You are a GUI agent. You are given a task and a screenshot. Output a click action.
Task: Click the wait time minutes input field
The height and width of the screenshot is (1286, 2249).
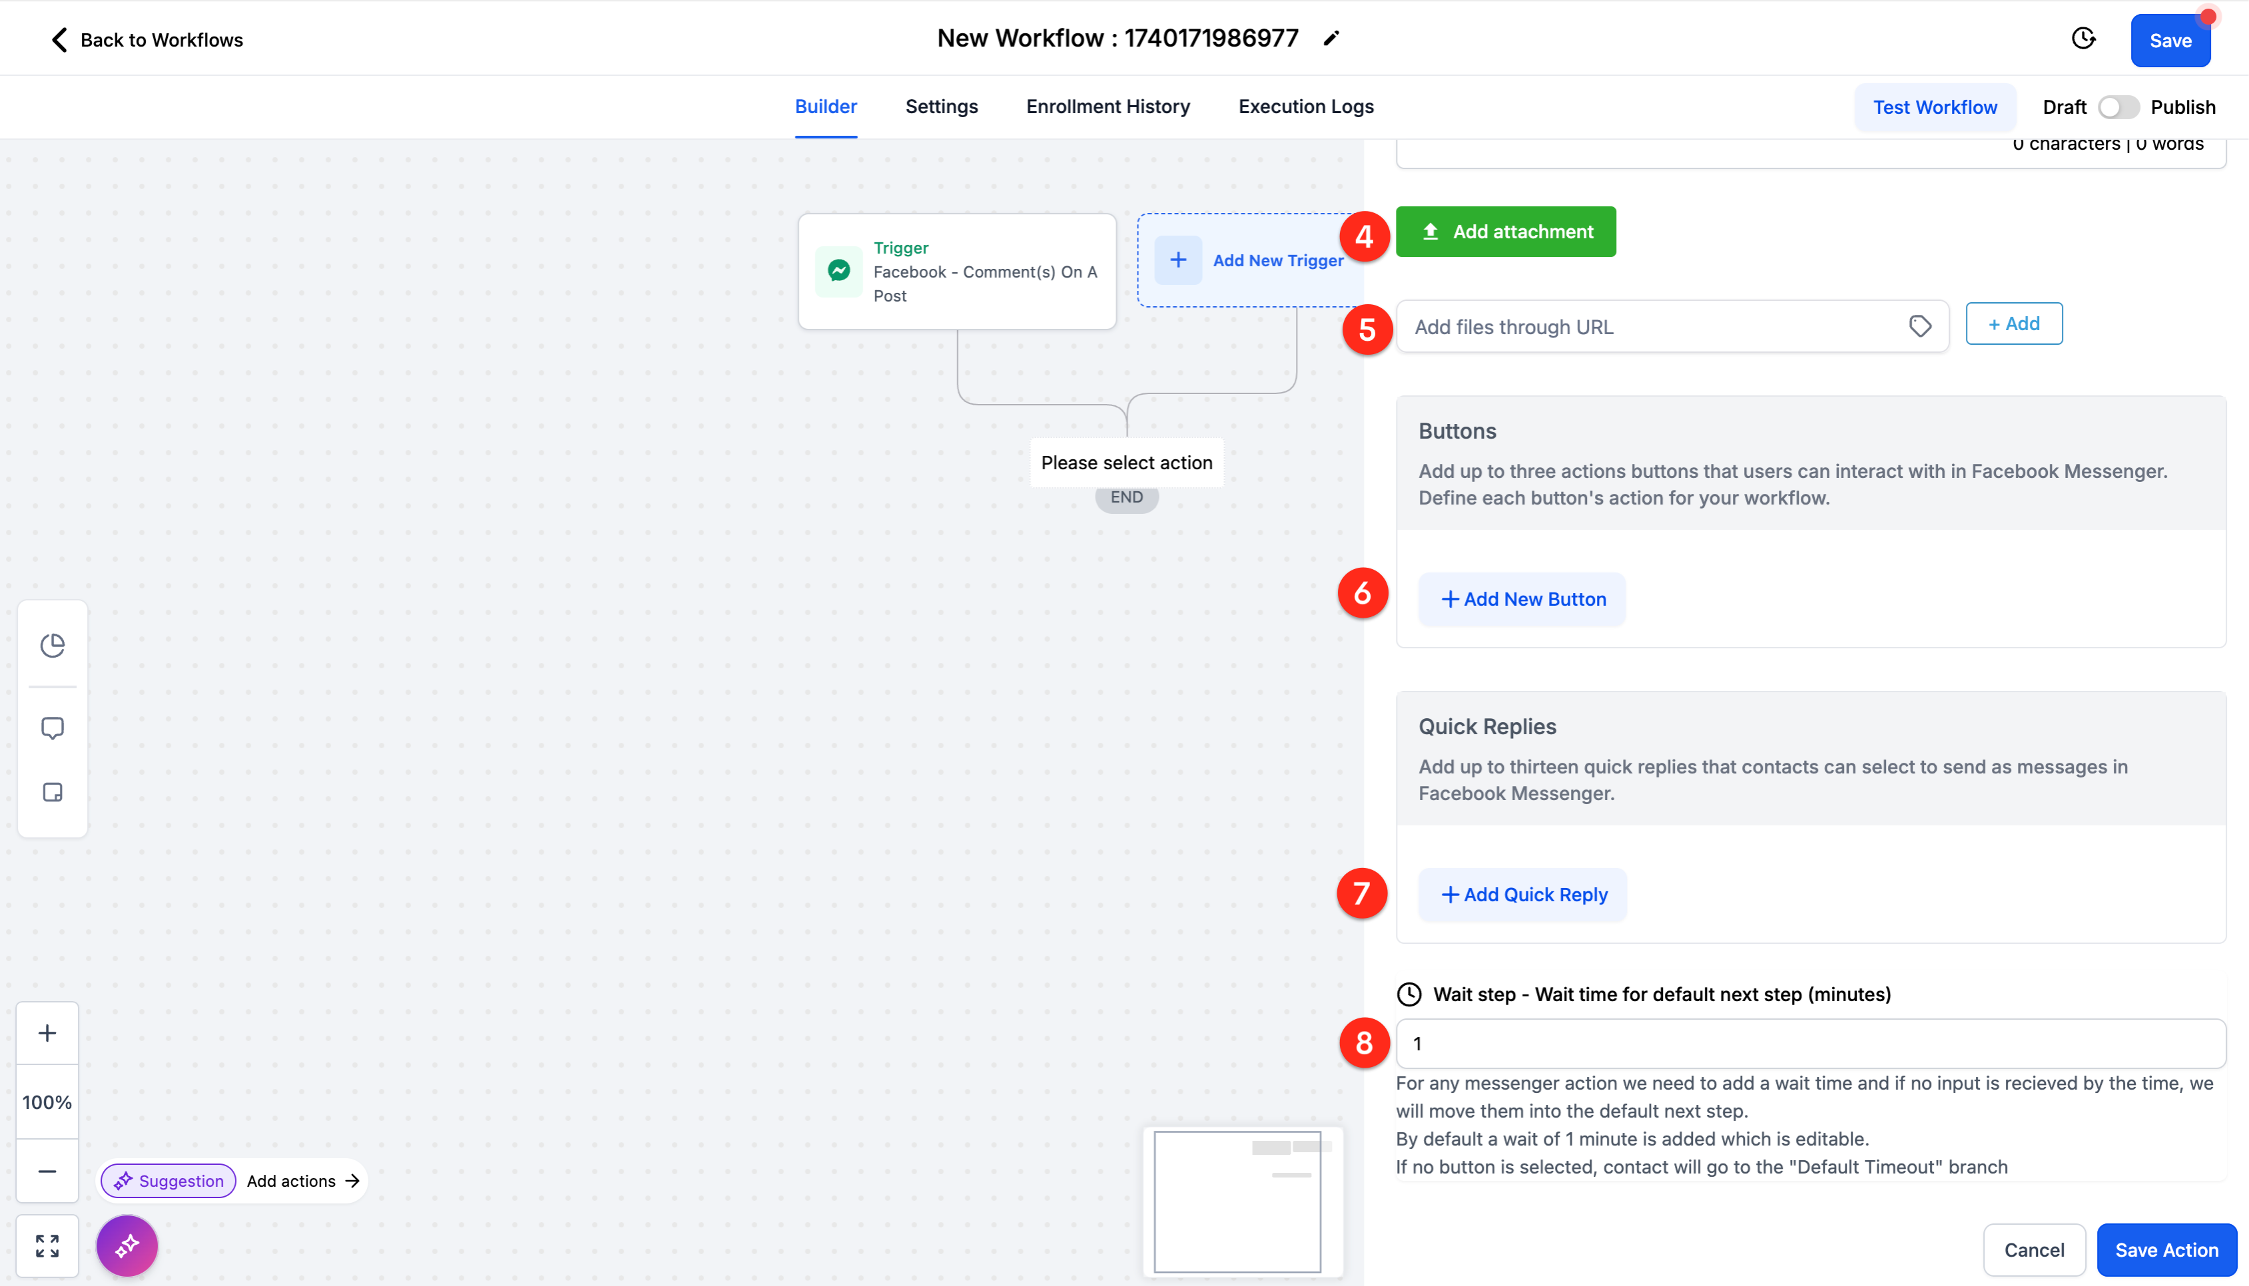[1810, 1043]
